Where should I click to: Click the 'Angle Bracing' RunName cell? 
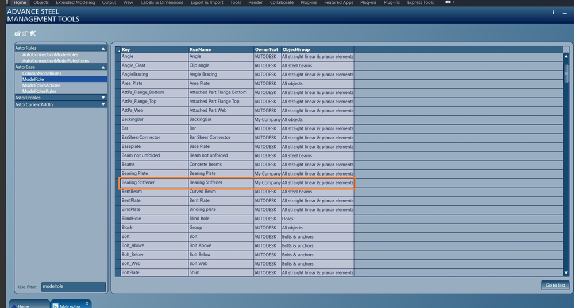pyautogui.click(x=221, y=74)
